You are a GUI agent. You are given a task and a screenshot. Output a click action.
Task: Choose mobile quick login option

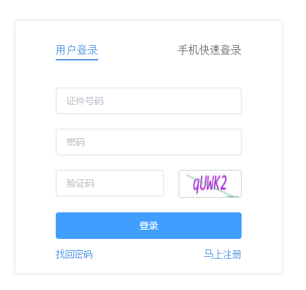coord(210,50)
